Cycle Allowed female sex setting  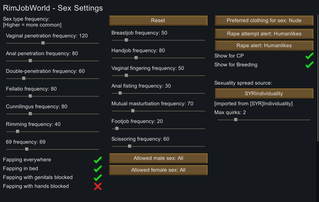point(158,170)
